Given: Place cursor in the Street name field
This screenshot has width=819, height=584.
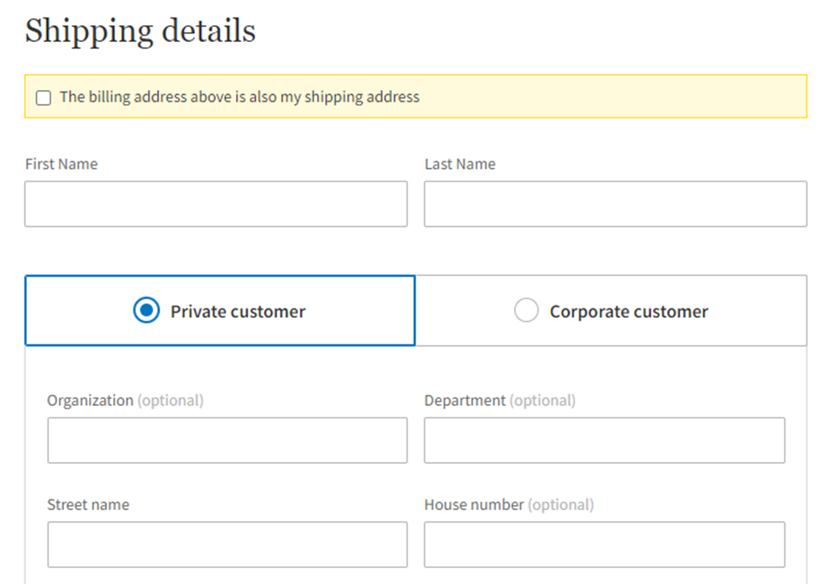Looking at the screenshot, I should (227, 545).
